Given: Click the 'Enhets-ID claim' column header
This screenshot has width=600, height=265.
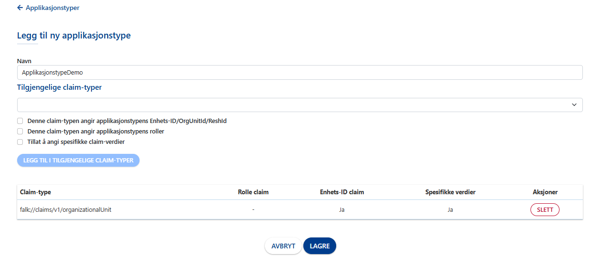Looking at the screenshot, I should [x=342, y=192].
